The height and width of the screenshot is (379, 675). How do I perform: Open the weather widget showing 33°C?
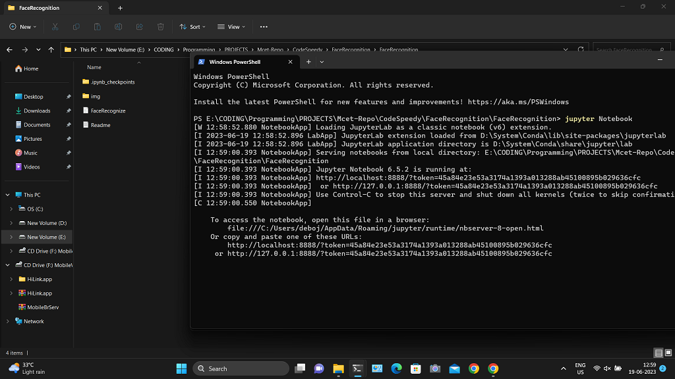coord(26,368)
